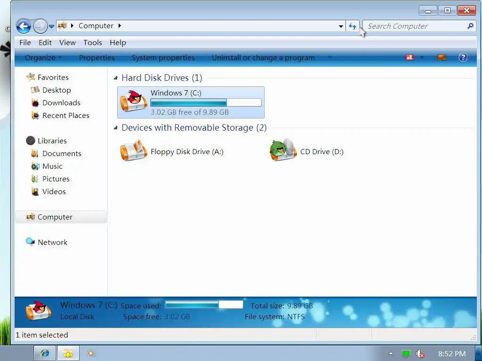Click the Space free 3.02 GB value
This screenshot has width=482, height=361.
point(177,317)
